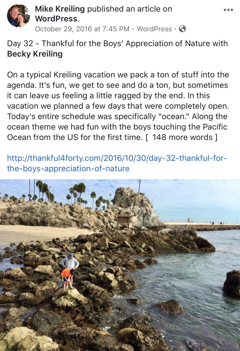Click the wooden sign kiosk in photo
Viewport: 240px width, 351px height.
tap(124, 220)
